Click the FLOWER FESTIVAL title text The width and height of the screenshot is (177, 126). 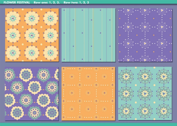(17, 3)
